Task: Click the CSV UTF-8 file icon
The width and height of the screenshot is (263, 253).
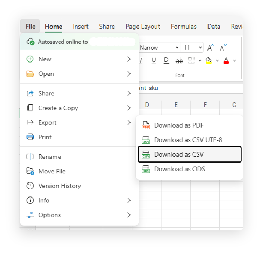Action: (x=146, y=140)
